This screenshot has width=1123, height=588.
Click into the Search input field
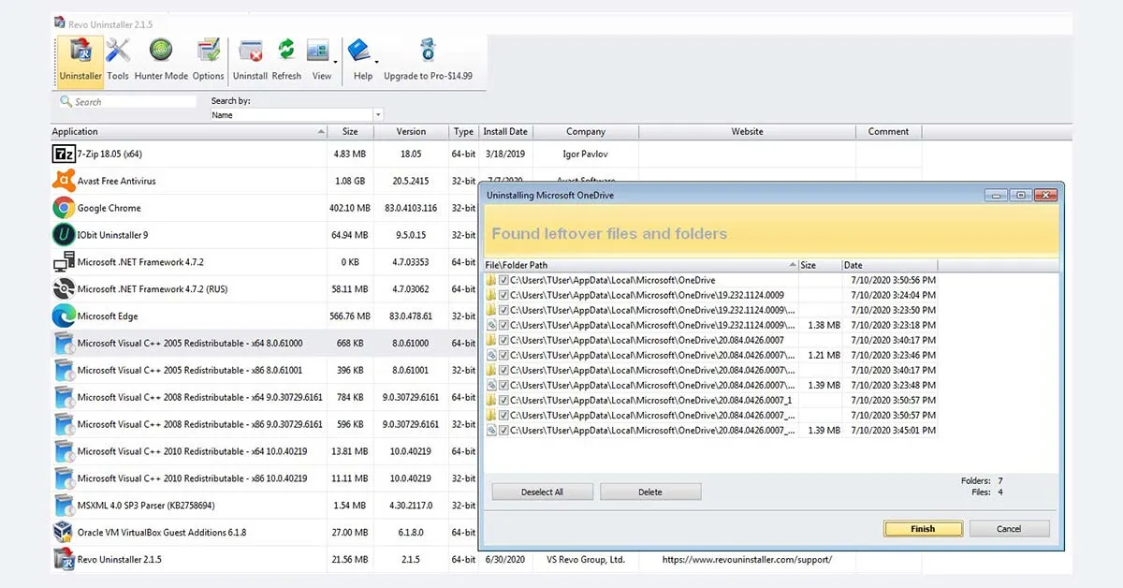click(127, 101)
